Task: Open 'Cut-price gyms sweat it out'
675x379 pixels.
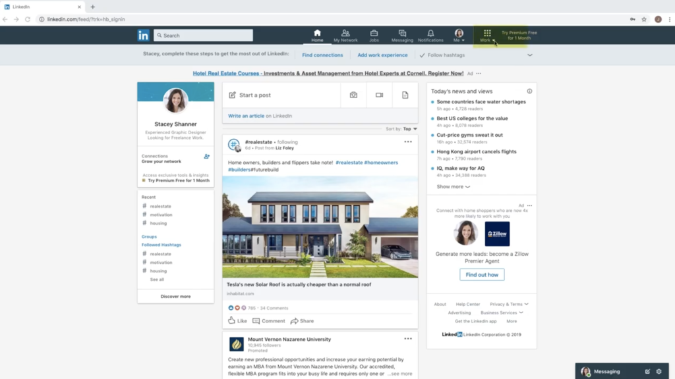Action: point(469,135)
